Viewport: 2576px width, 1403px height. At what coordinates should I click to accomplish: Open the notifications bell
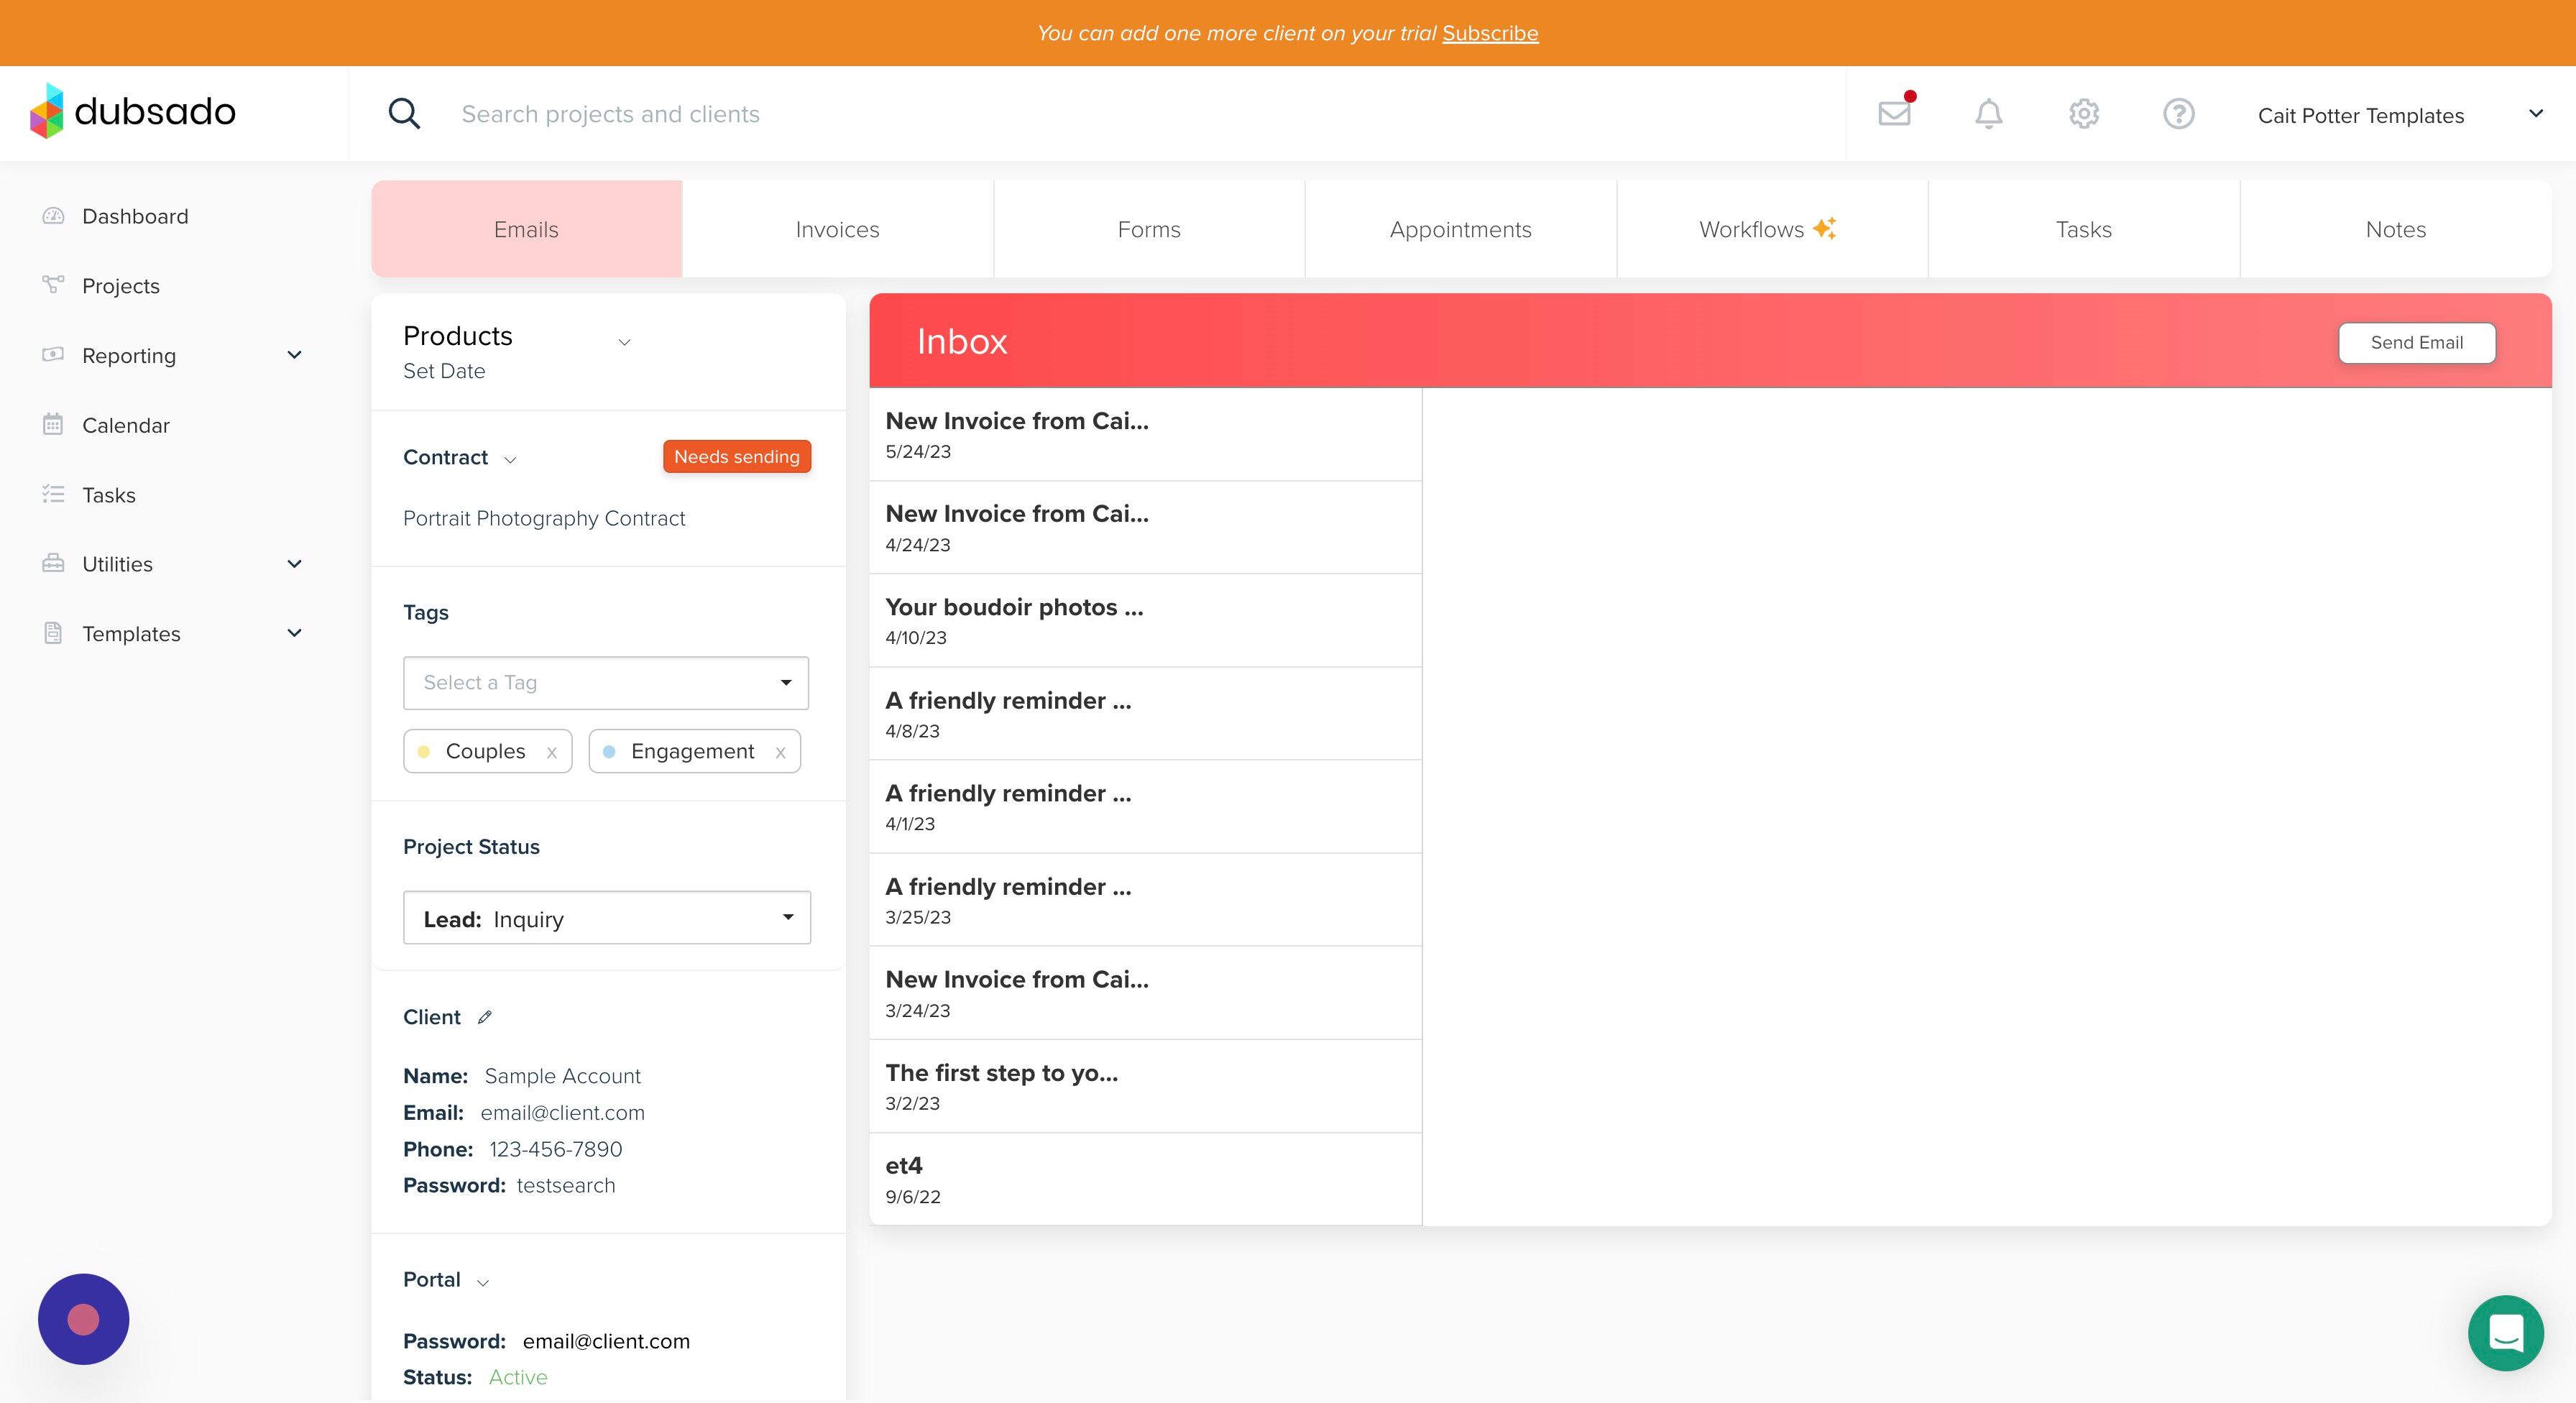coord(1988,113)
